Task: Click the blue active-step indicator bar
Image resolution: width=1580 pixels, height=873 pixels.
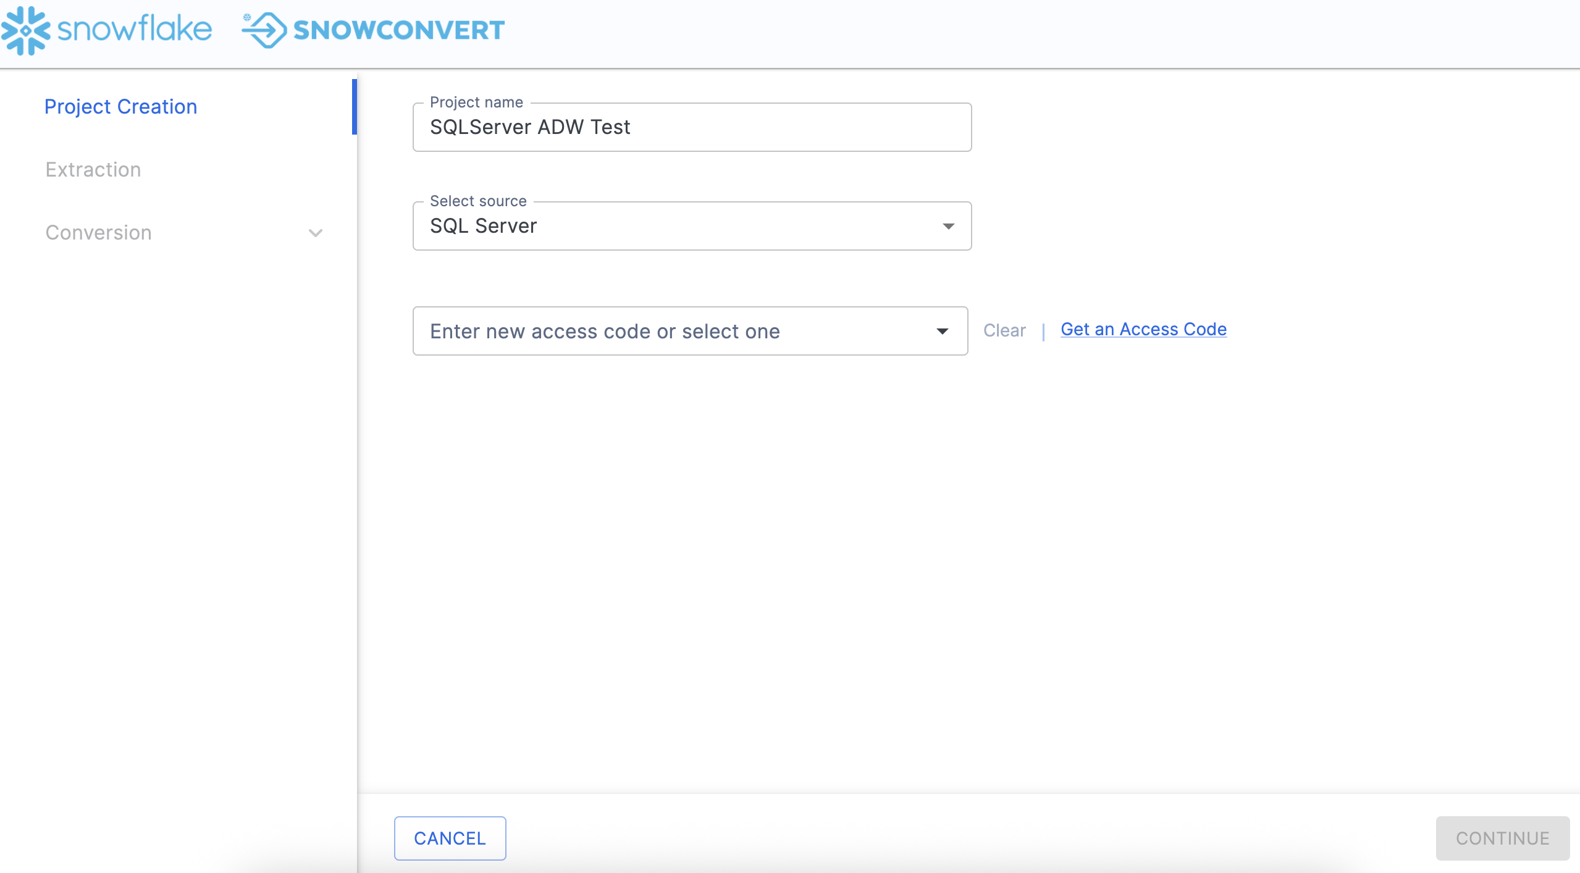Action: click(355, 107)
